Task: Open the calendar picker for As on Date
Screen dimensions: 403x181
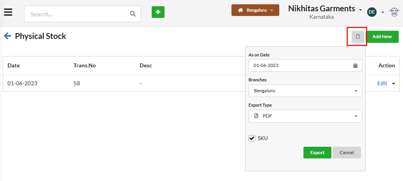Action: 356,65
